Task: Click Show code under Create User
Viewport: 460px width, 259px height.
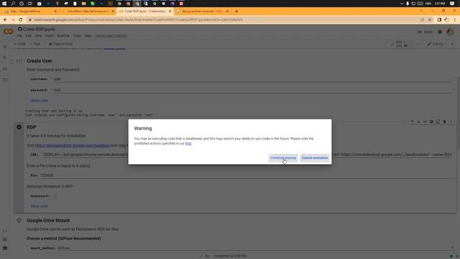Action: 40,101
